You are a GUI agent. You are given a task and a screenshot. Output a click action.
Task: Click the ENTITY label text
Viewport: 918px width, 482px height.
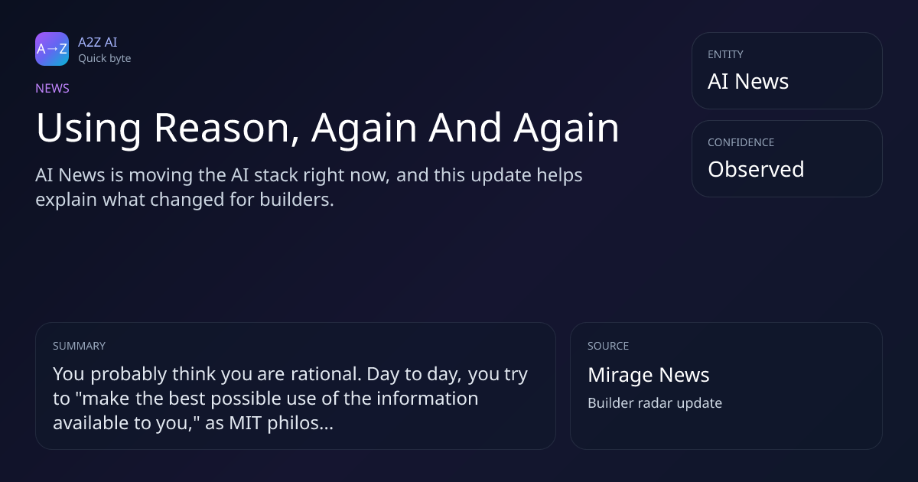[x=725, y=54]
